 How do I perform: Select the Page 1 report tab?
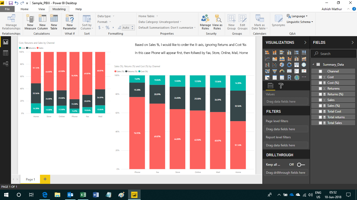[x=30, y=179]
